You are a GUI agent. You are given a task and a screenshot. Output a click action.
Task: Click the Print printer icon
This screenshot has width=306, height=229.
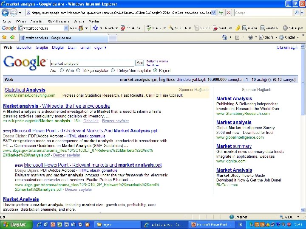[x=251, y=37]
